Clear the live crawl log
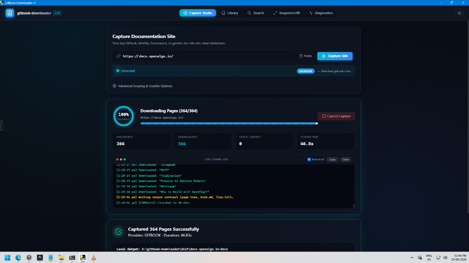 345,159
